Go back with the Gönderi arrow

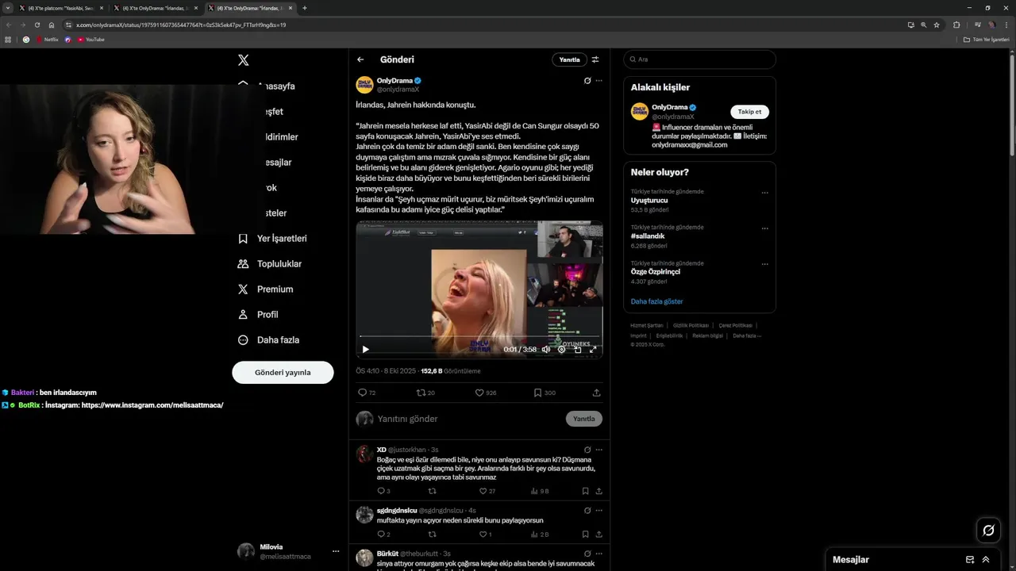(x=360, y=59)
